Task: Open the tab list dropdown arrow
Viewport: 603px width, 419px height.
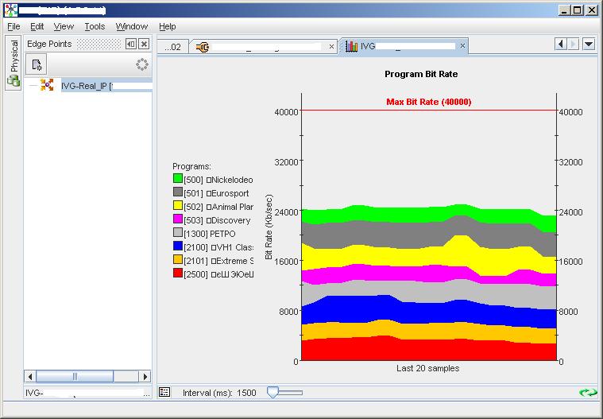Action: click(589, 45)
